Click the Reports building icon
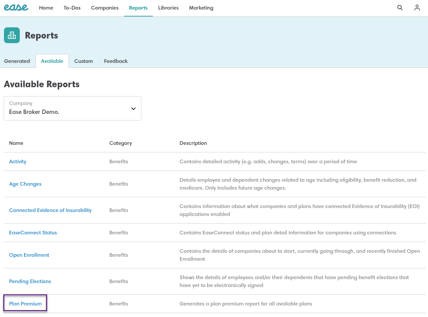 point(12,35)
